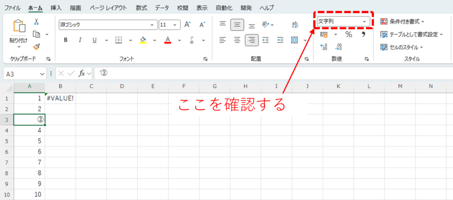
Task: Toggle bold formatting
Action: pyautogui.click(x=66, y=40)
